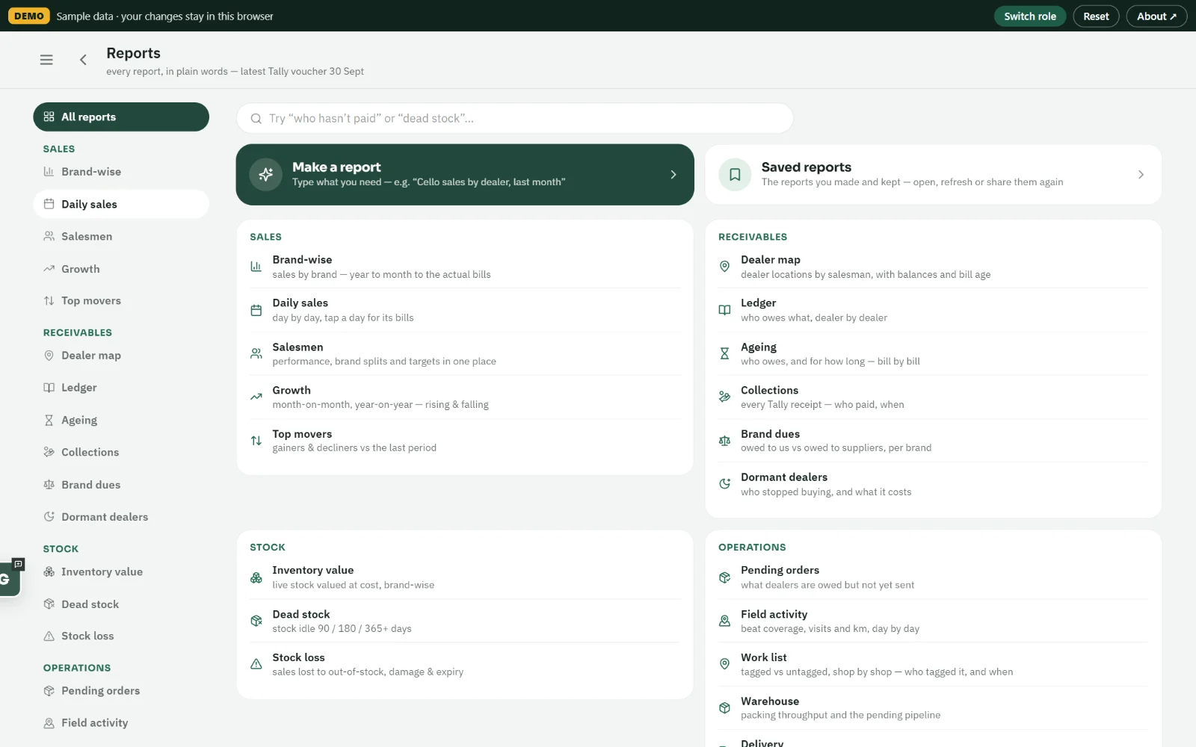Image resolution: width=1196 pixels, height=747 pixels.
Task: Open the Dead stock report card row
Action: click(465, 621)
